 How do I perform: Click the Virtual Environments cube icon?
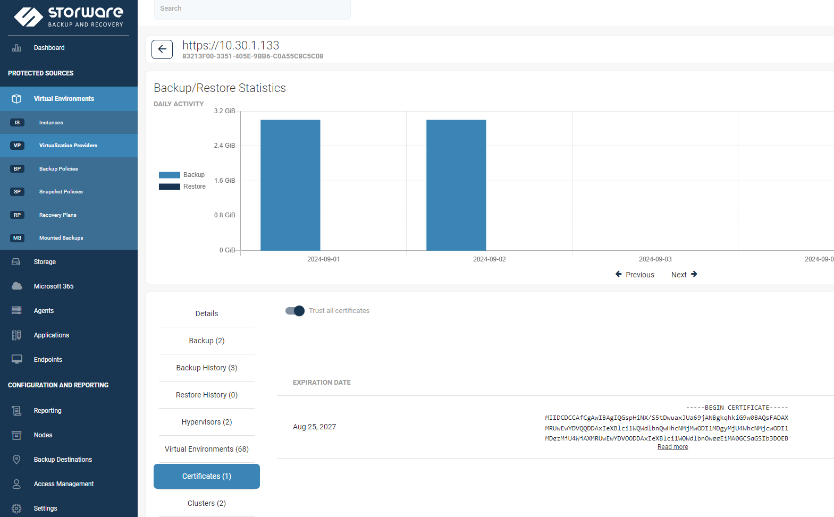pos(16,99)
